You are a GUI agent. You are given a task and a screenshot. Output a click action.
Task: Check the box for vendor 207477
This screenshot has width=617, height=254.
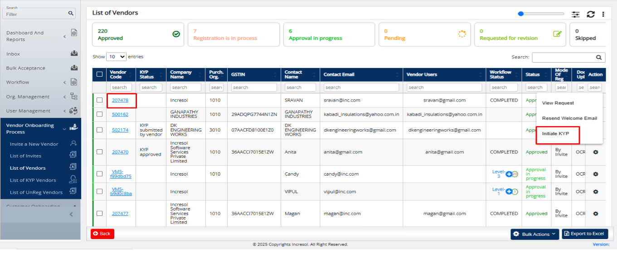[x=100, y=213]
